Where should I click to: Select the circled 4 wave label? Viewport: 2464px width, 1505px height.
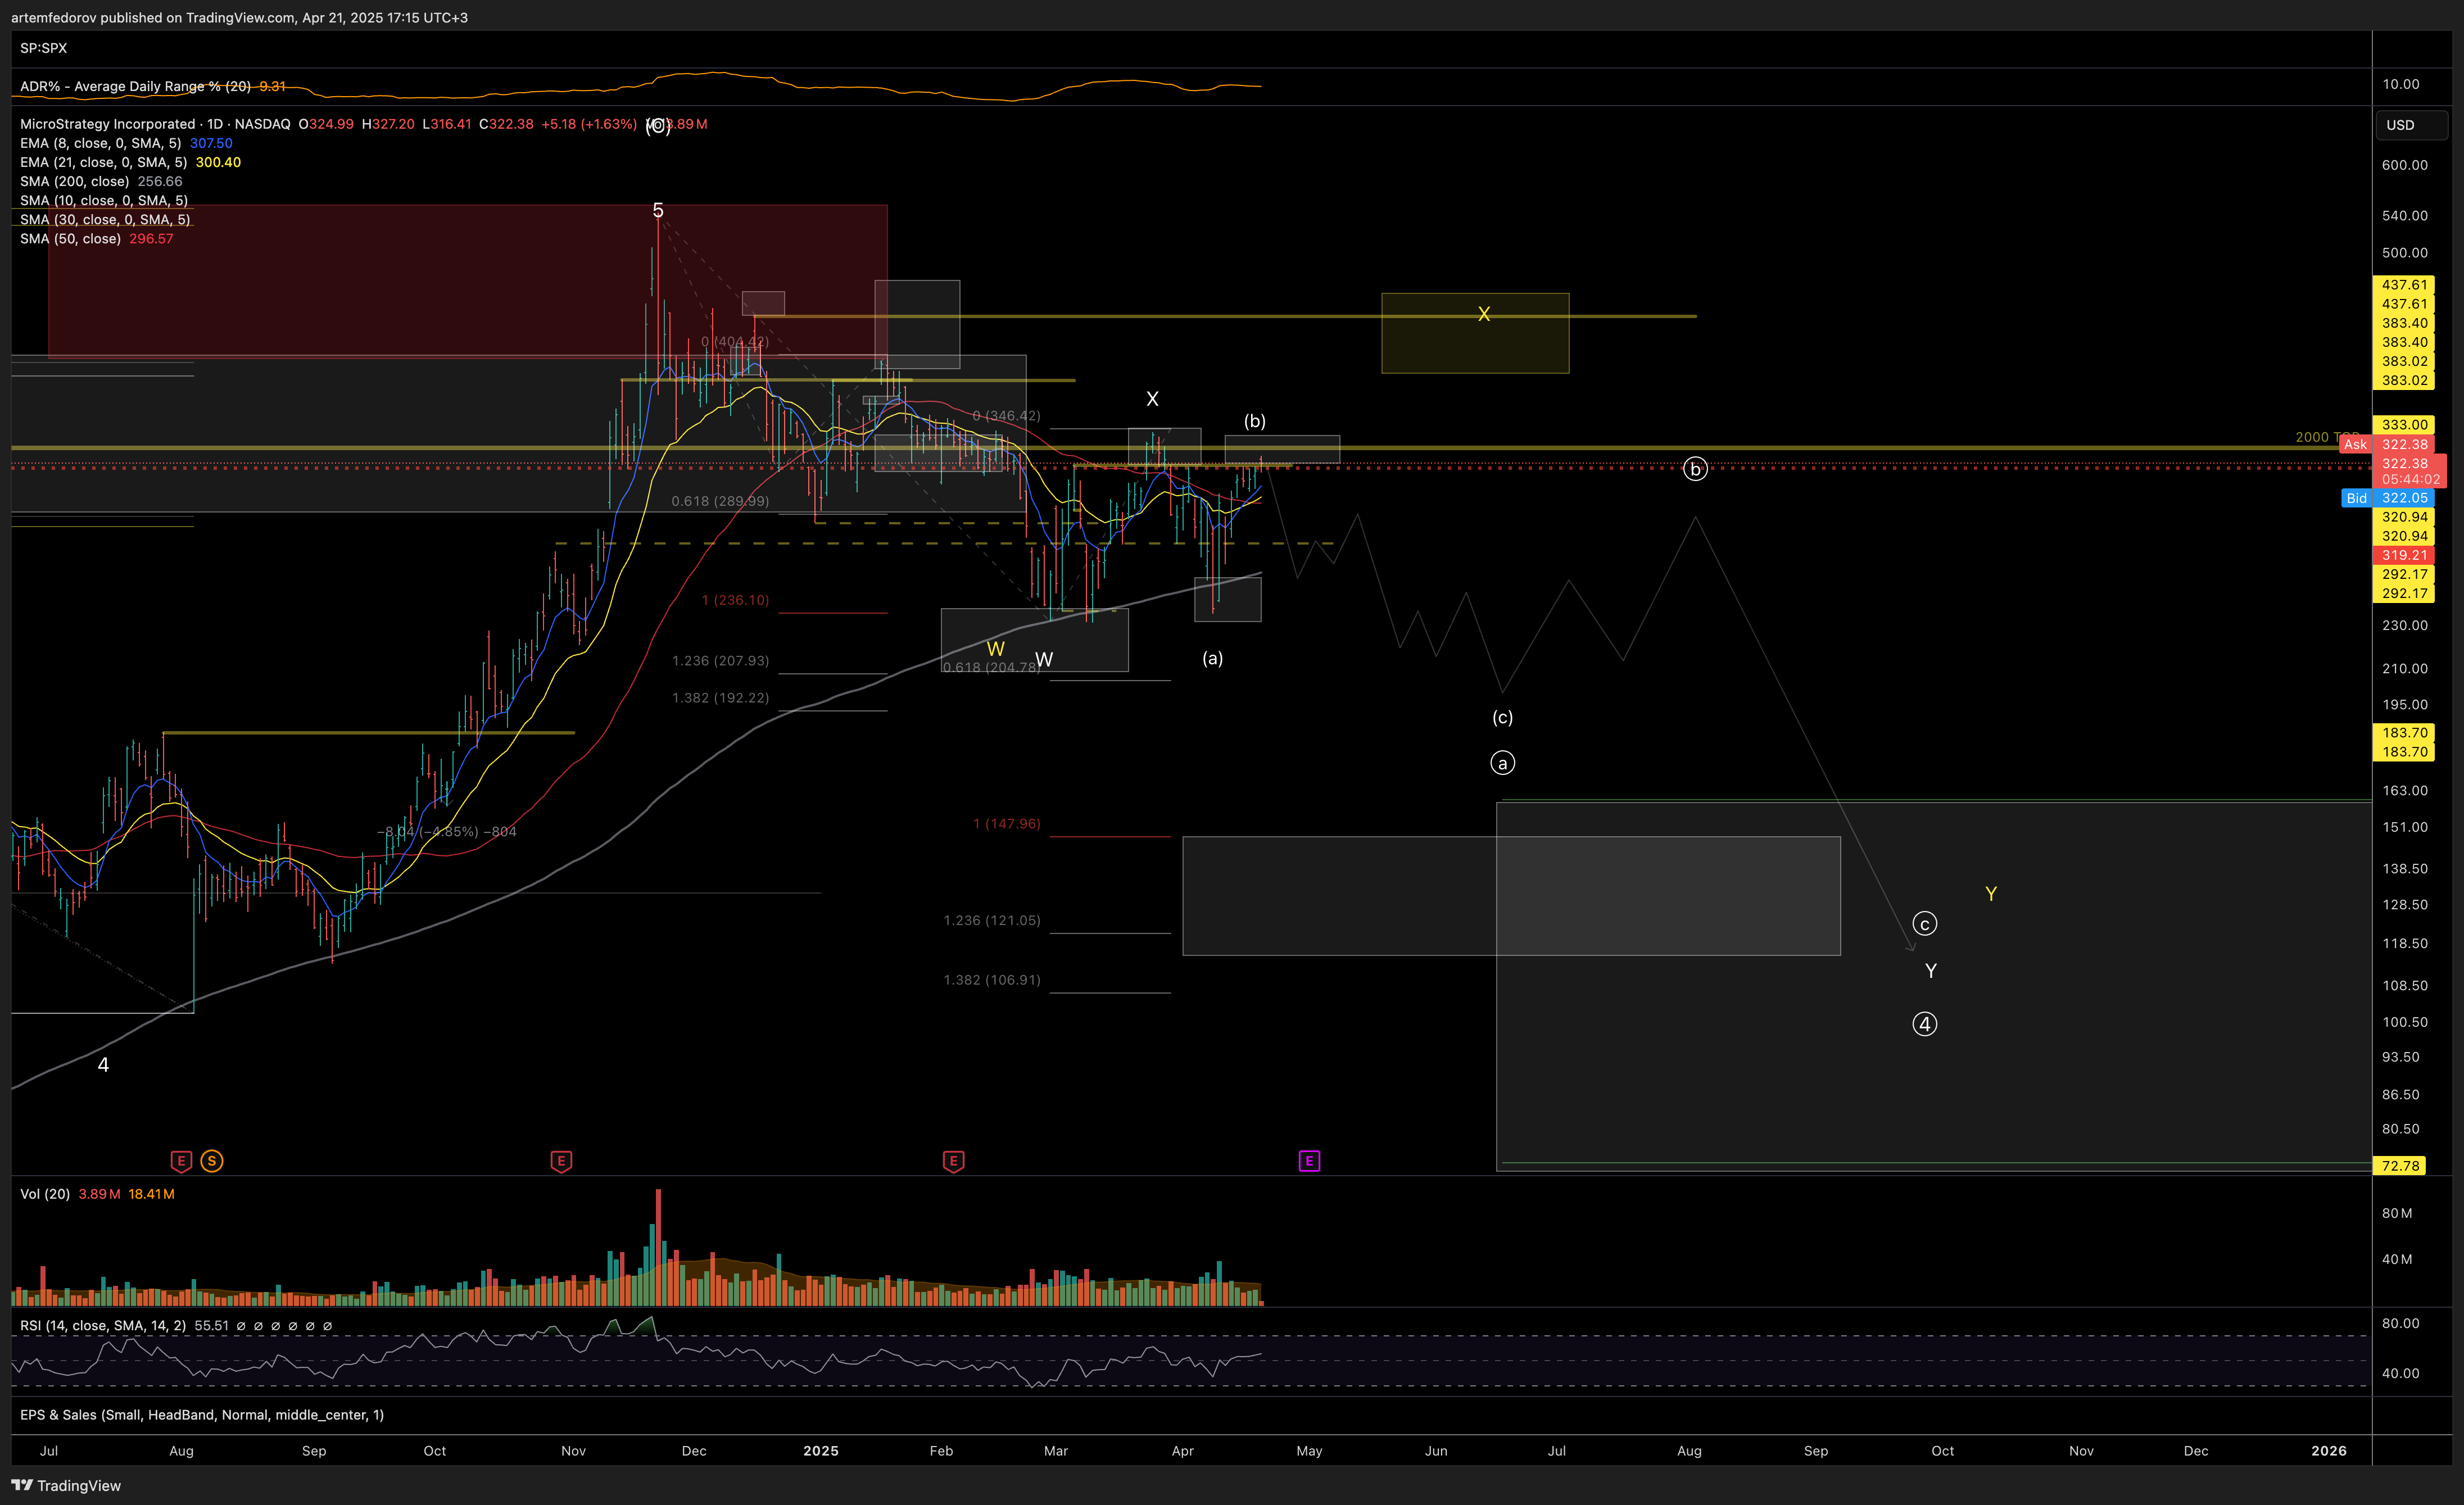pyautogui.click(x=1924, y=1024)
